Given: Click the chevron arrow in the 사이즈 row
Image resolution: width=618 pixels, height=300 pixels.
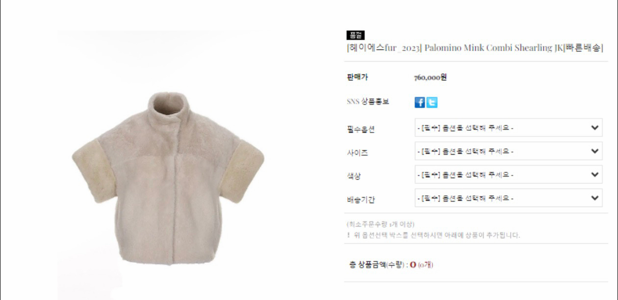Looking at the screenshot, I should click(x=595, y=151).
